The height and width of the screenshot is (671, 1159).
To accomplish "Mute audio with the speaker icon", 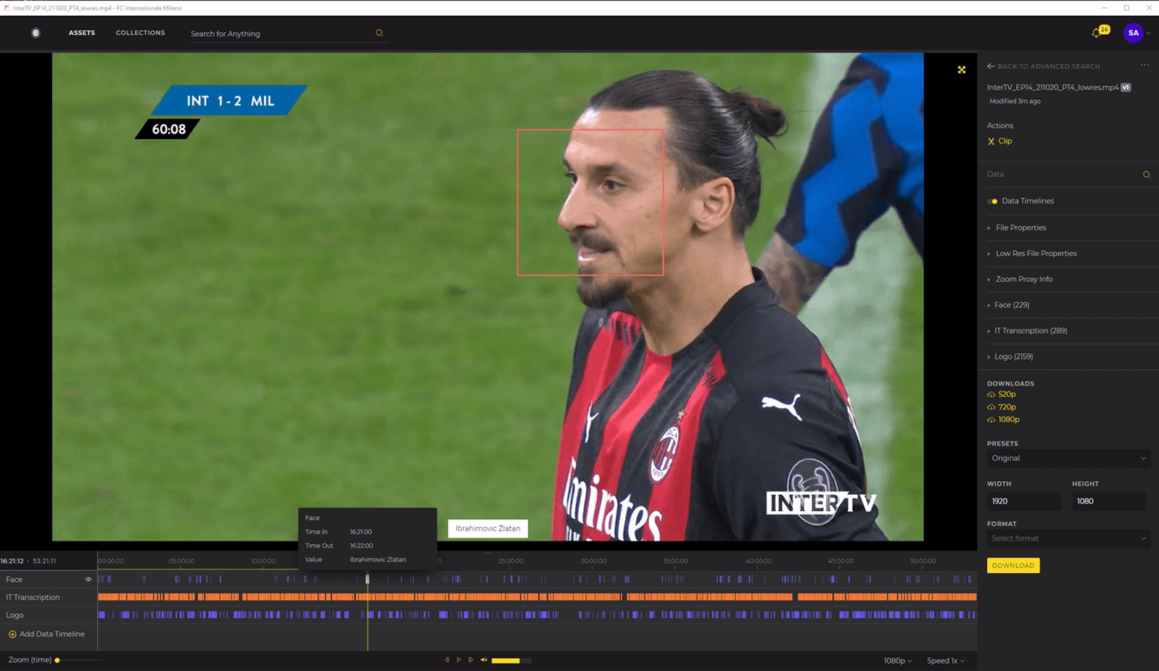I will point(484,660).
